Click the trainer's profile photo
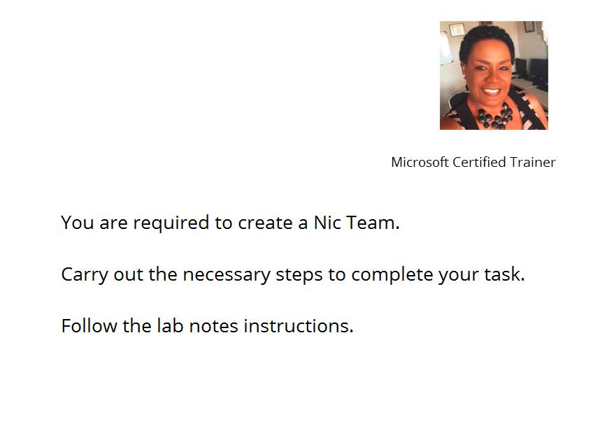Viewport: 600px width, 444px height. tap(494, 75)
